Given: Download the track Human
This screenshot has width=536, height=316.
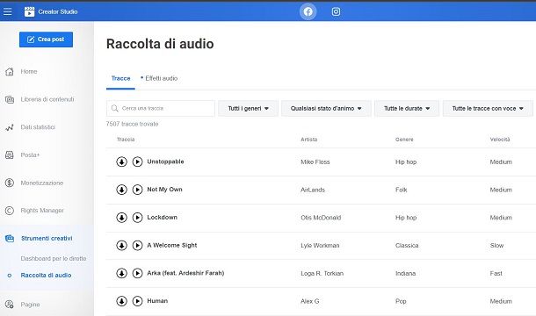Looking at the screenshot, I should pos(121,301).
